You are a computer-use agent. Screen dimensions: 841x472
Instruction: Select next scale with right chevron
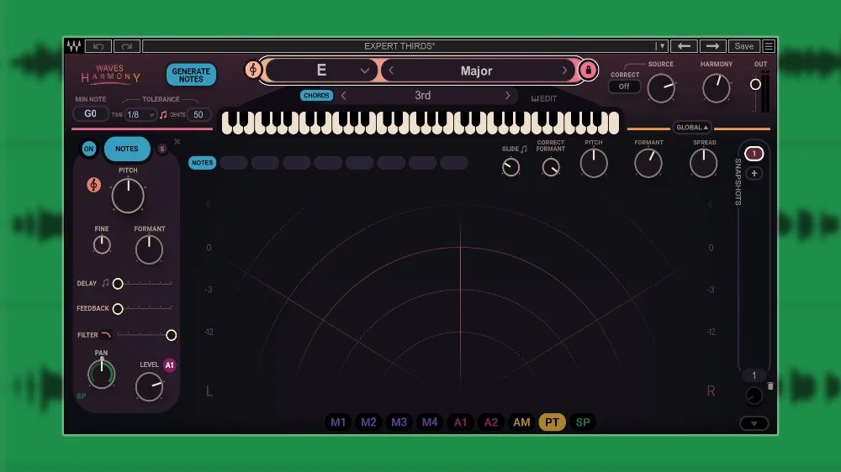point(564,71)
